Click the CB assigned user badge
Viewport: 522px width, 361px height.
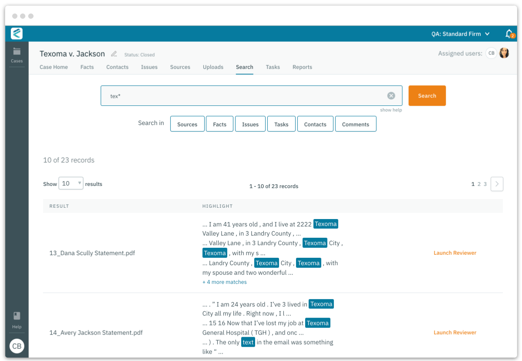click(491, 53)
